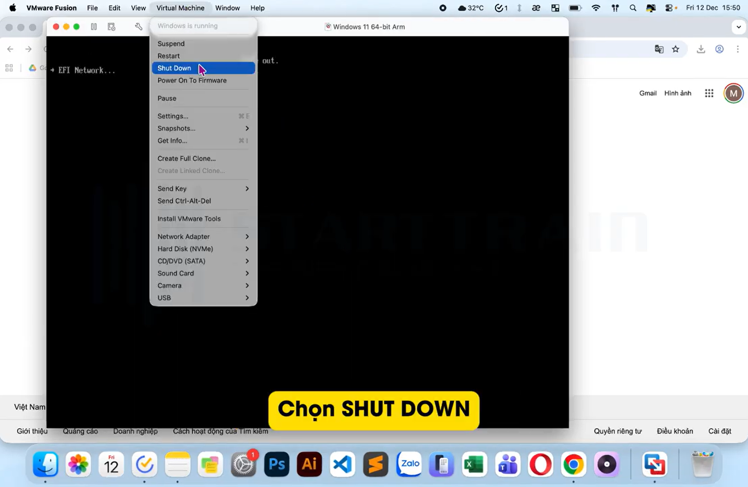Launch Zalo from the Dock
Image resolution: width=748 pixels, height=487 pixels.
(x=408, y=464)
